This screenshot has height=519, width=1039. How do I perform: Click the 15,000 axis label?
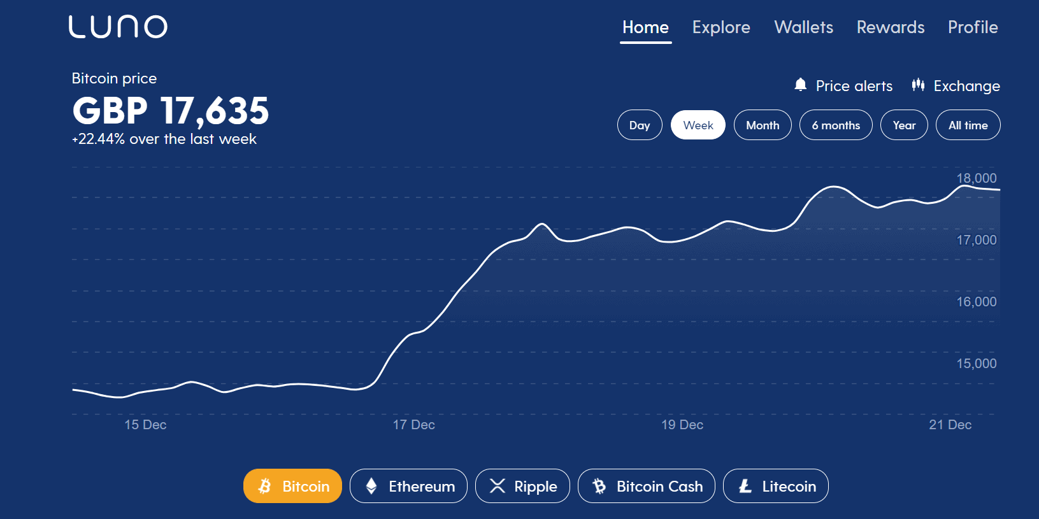click(977, 364)
